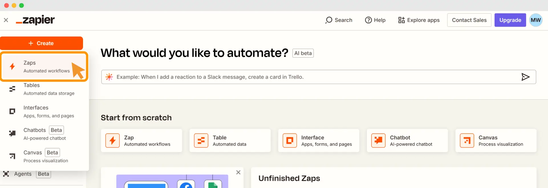Click the Chatbots icon in menu

(12, 134)
